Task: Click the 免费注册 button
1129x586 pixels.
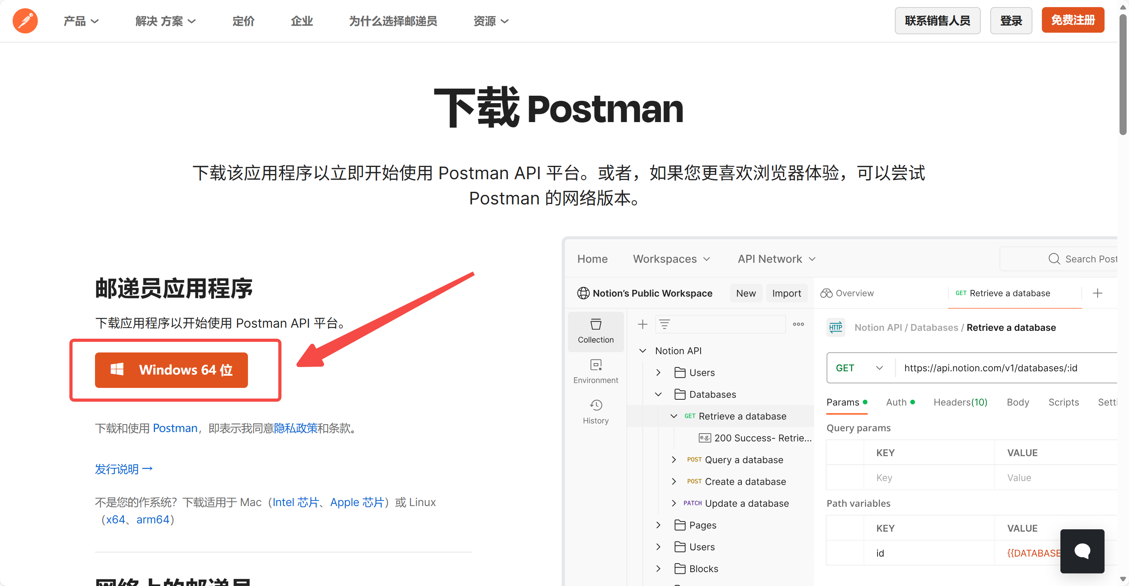Action: tap(1073, 20)
